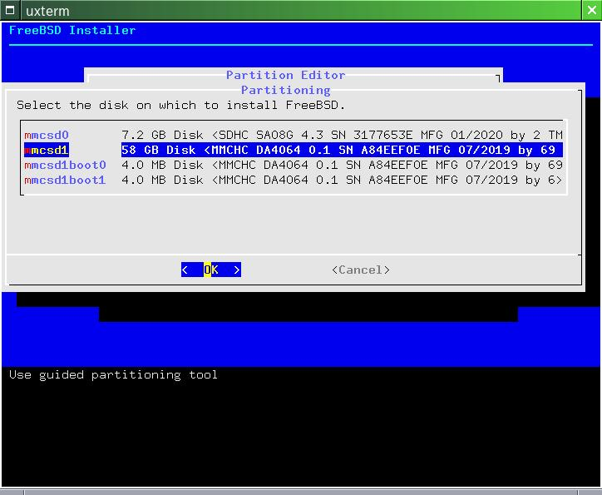
Task: Click 'Use guided partitioning tool' status line
Action: tap(113, 374)
